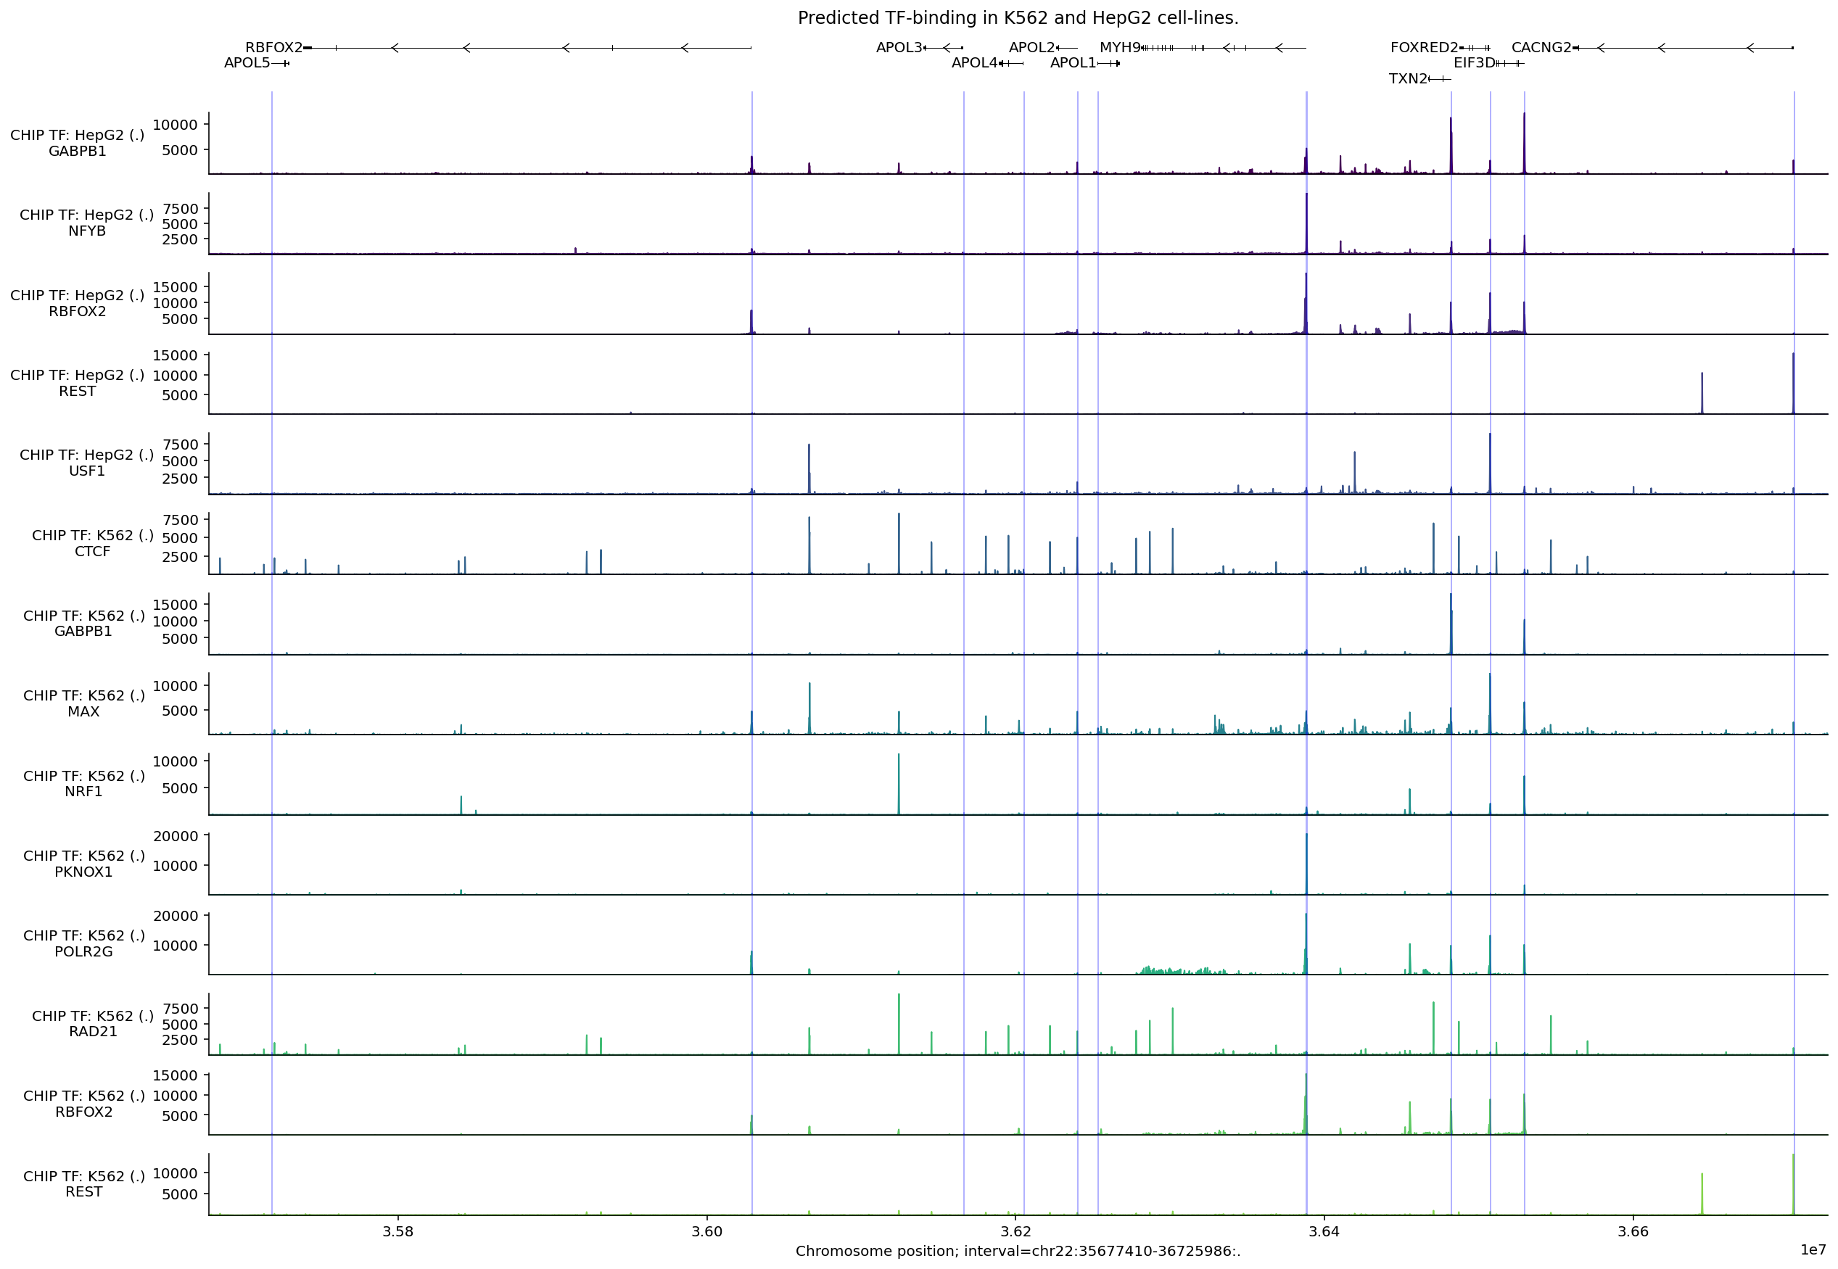Screen dimensions: 1838x1269
Task: Click the 3.64 x-axis tick label
Action: point(1324,1231)
